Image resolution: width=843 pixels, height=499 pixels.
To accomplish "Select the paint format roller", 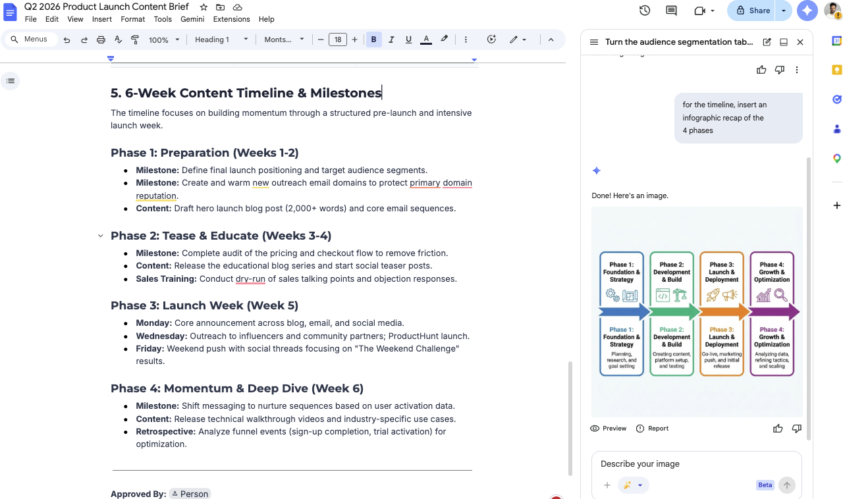I will (135, 39).
